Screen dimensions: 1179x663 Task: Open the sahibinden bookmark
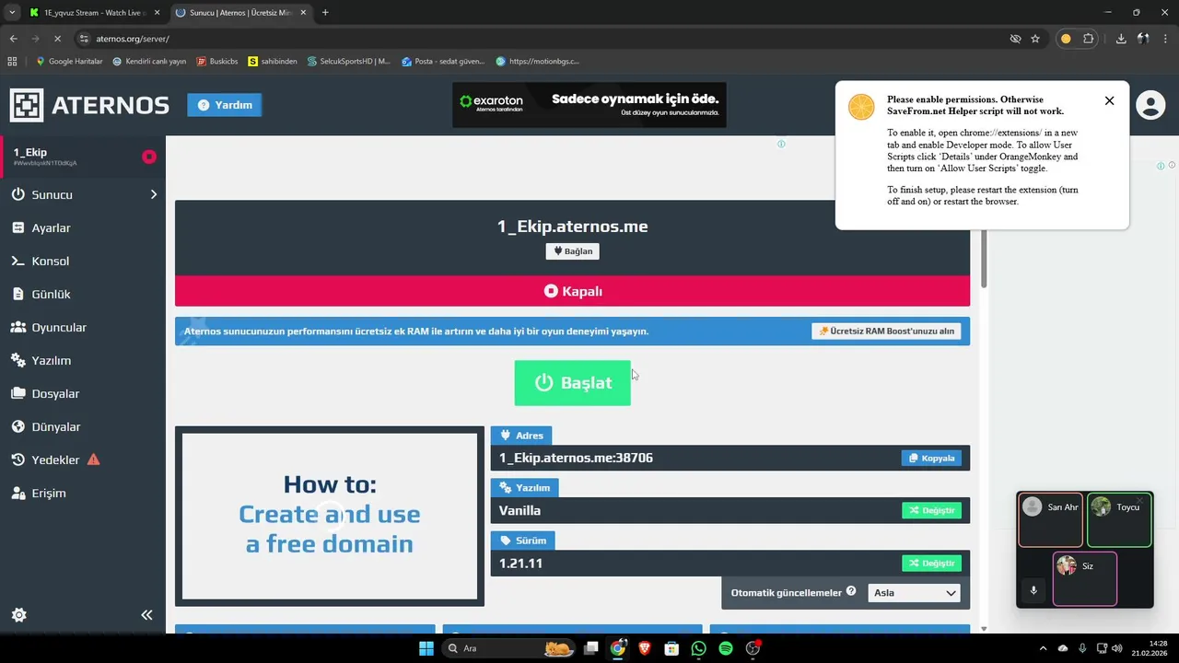(x=273, y=62)
